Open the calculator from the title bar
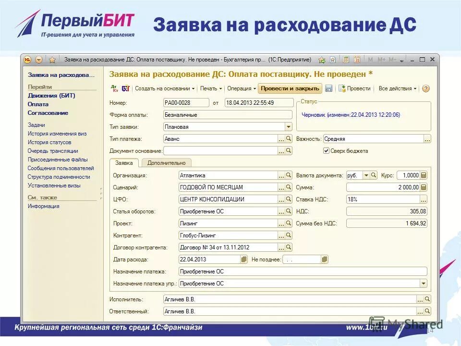Screen dimensions: 461x346 tap(346, 60)
